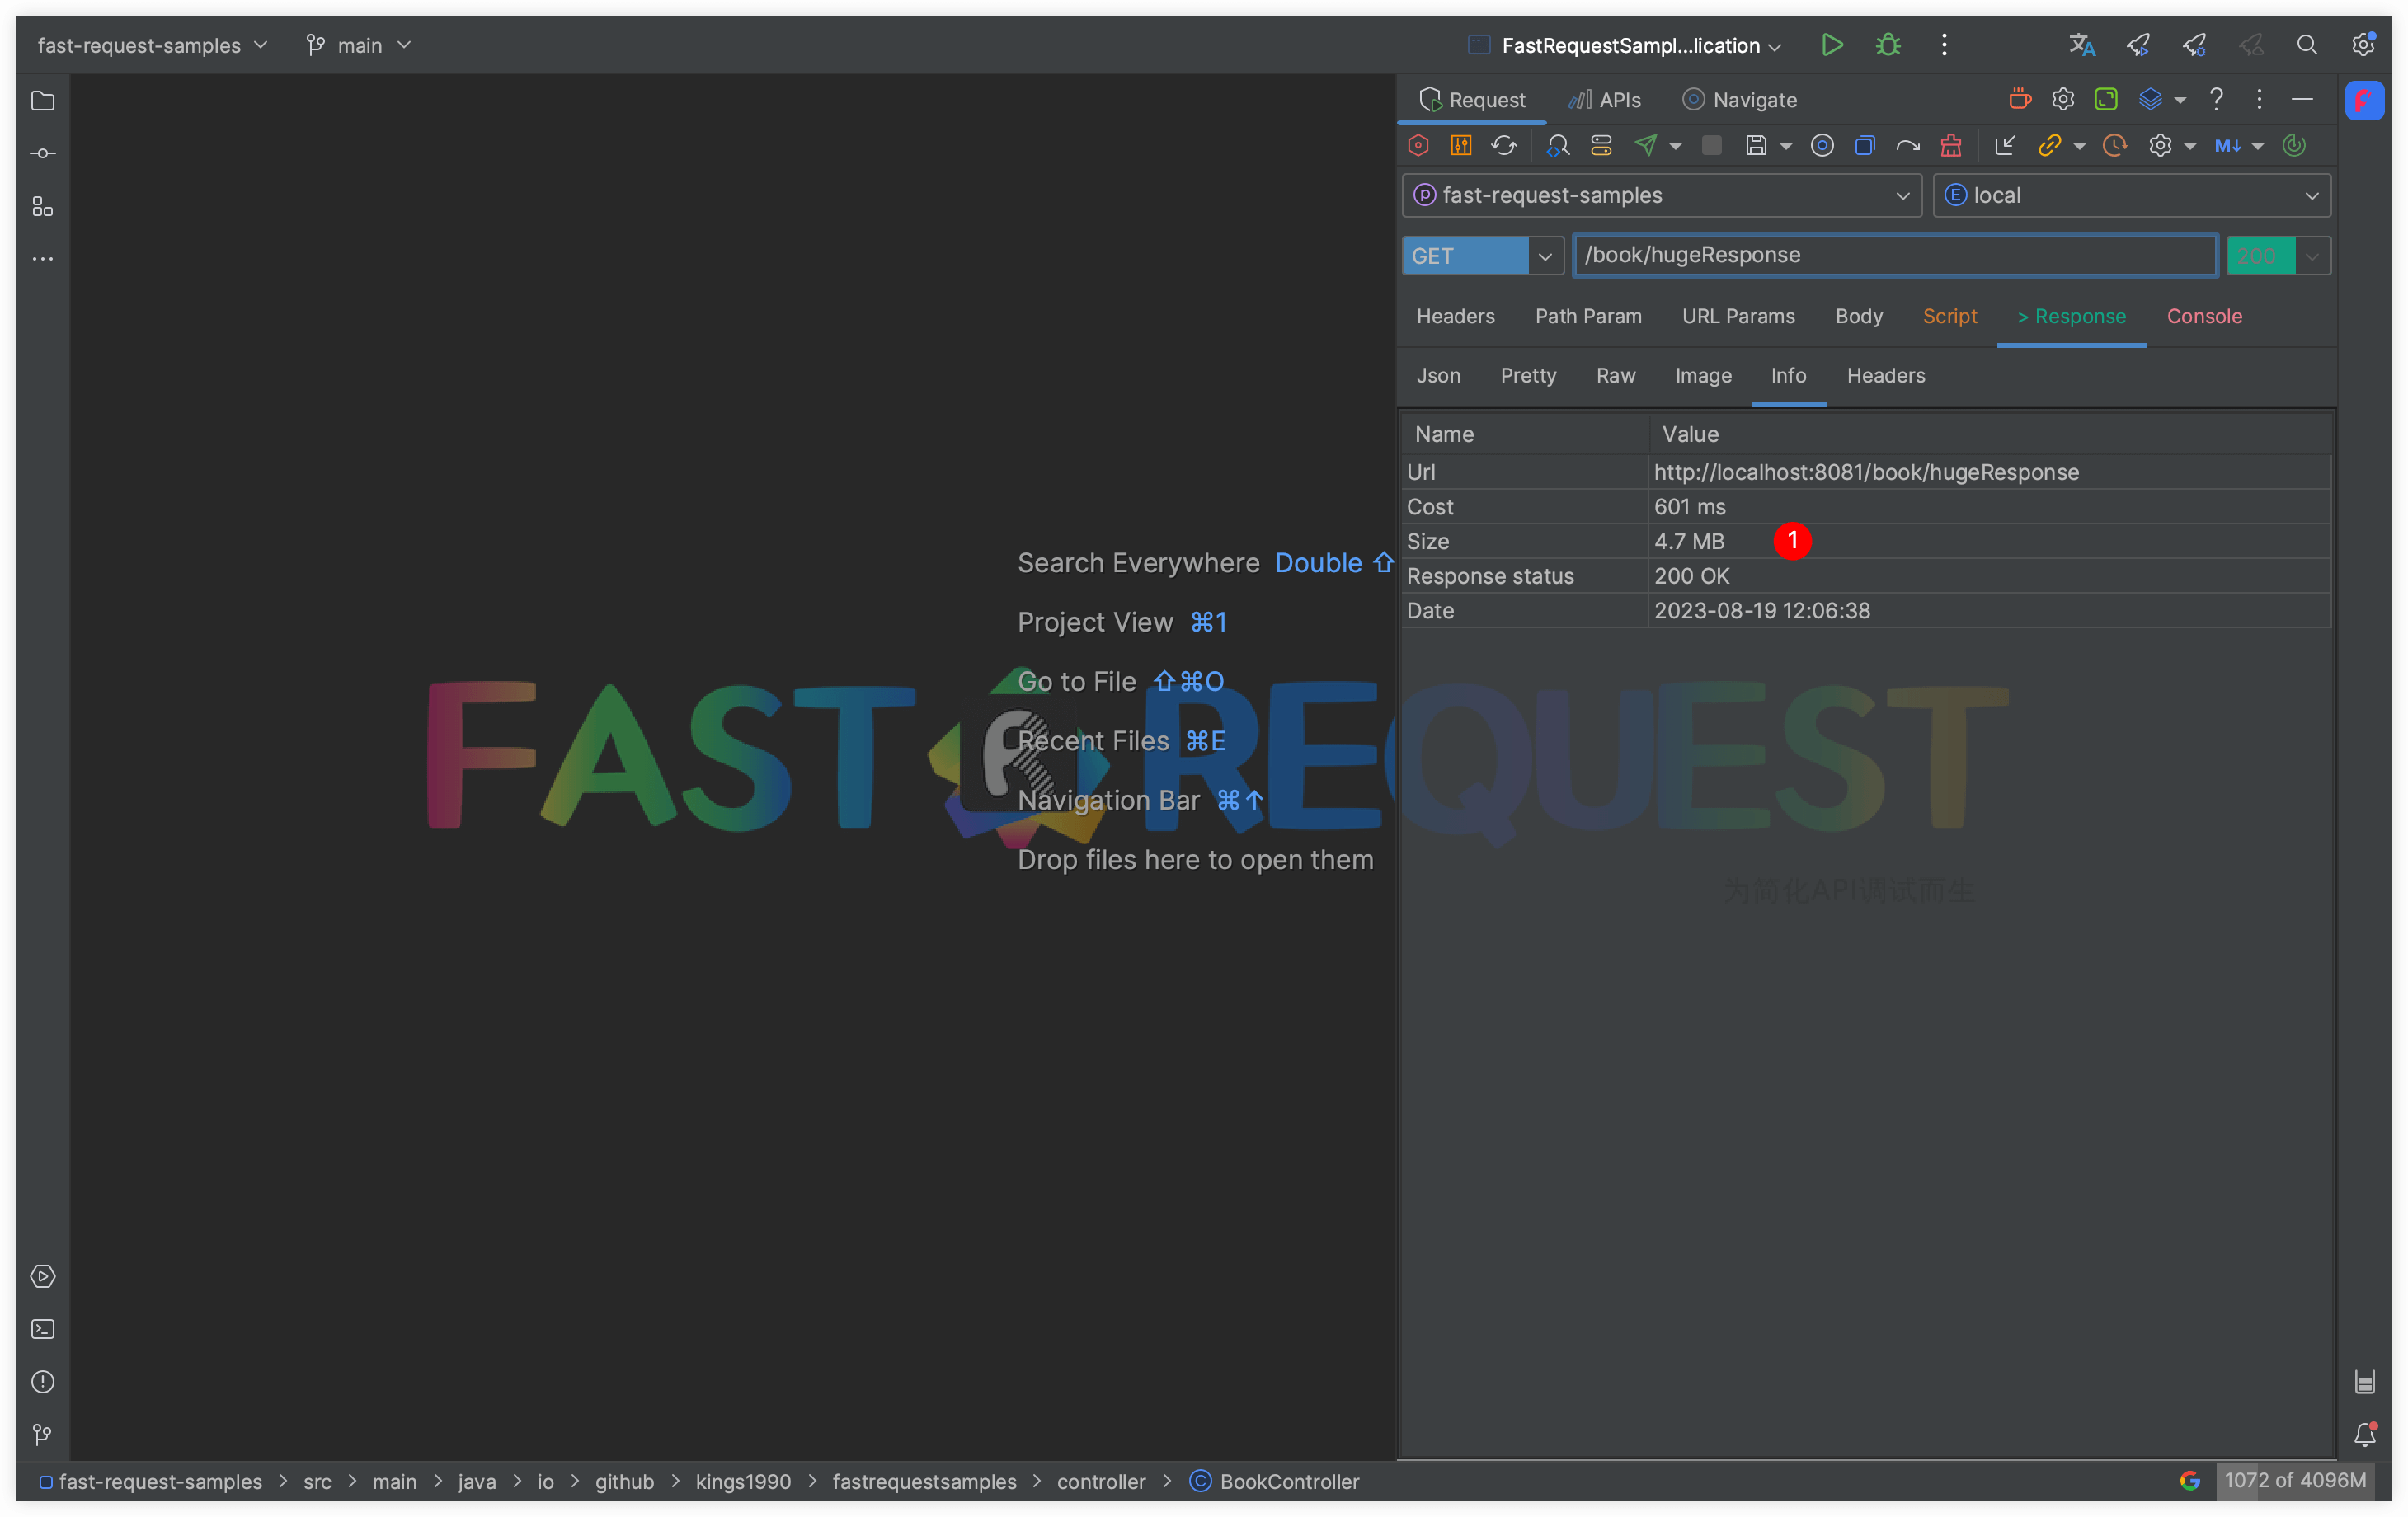Click the green send request paper-plane icon

1645,146
